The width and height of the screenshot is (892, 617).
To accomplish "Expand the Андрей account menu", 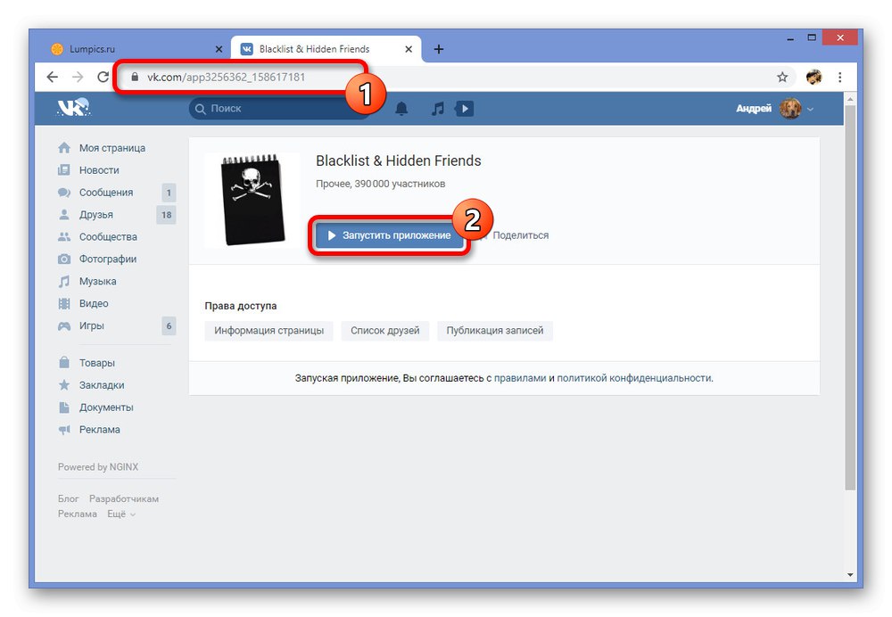I will [x=810, y=109].
